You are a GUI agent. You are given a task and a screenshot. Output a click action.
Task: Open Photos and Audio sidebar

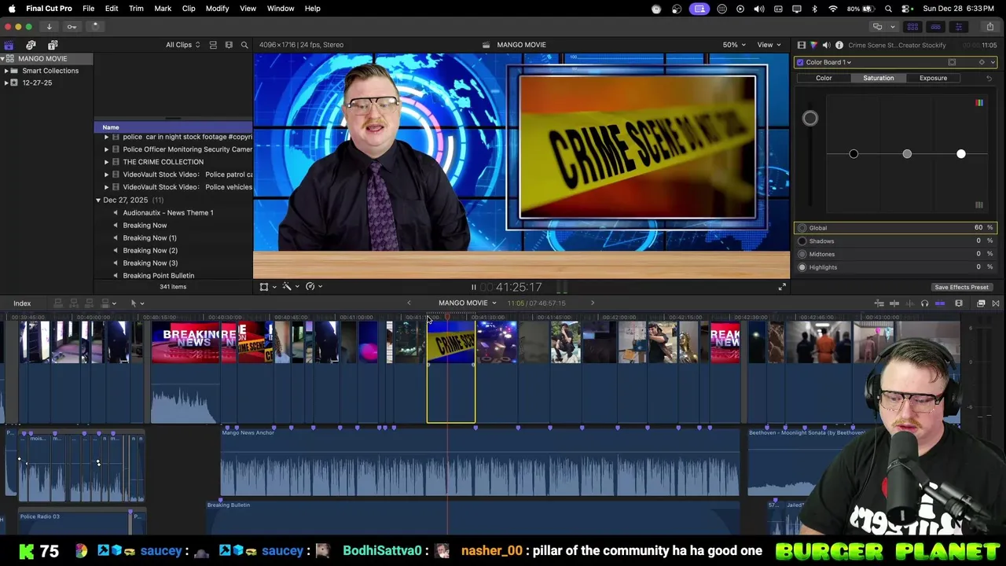[31, 45]
